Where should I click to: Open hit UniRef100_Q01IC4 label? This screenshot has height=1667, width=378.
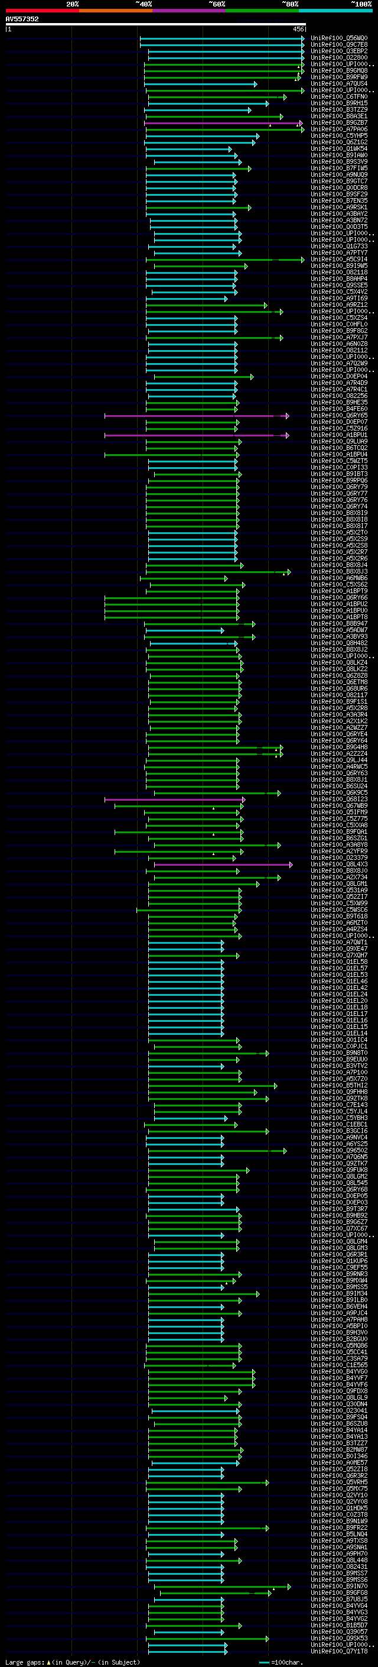coord(339,1041)
